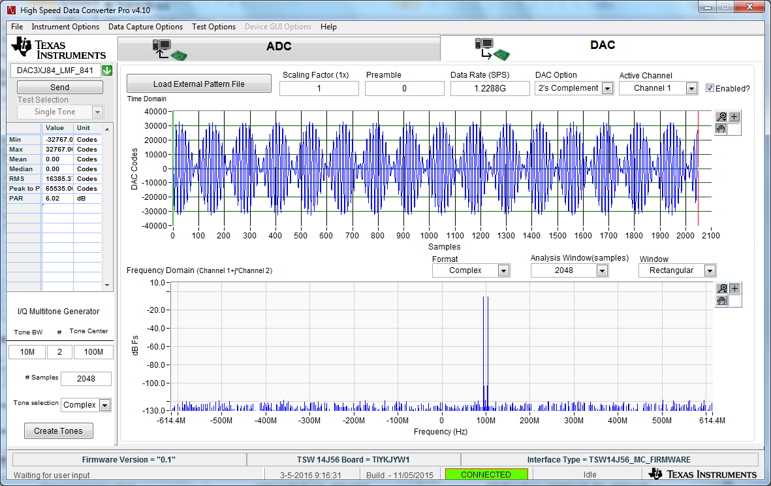Viewport: 771px width, 486px height.
Task: Click the Peak to P value 65535.0 cell
Action: click(57, 189)
